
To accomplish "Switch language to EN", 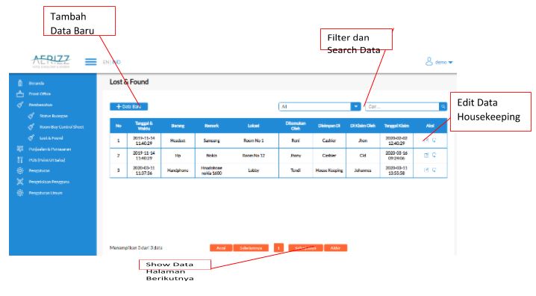I will click(x=106, y=62).
